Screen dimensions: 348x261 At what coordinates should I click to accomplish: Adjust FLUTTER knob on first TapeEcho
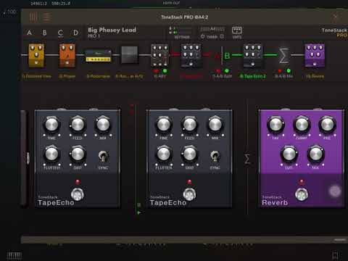(x=51, y=154)
